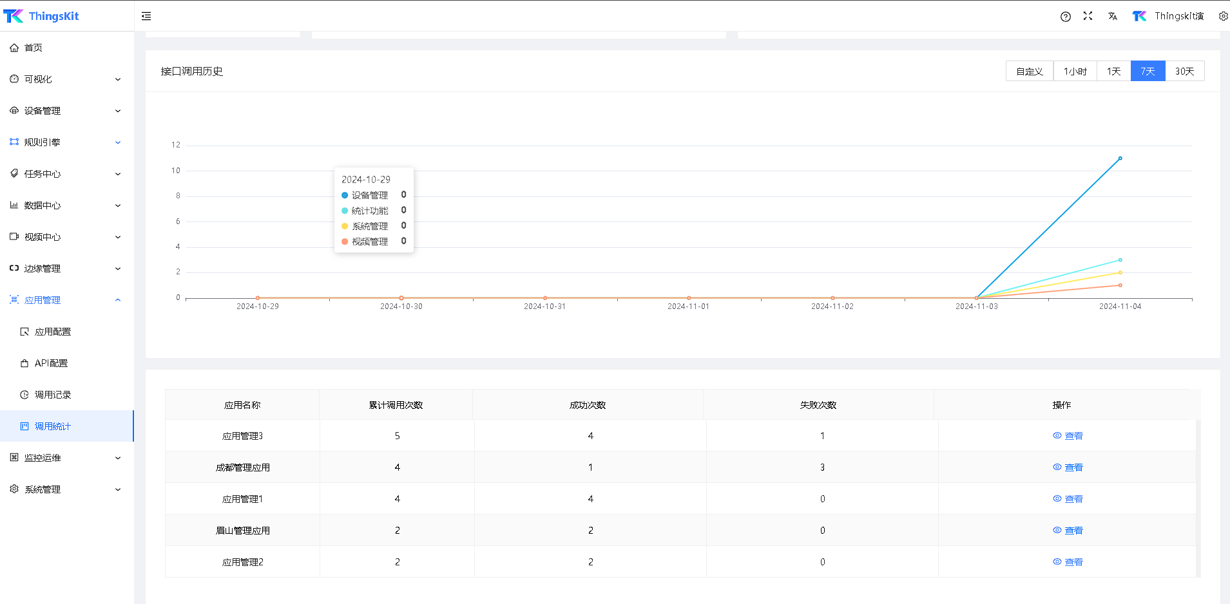This screenshot has height=604, width=1230.
Task: Open the settings gear icon top right
Action: click(1223, 17)
